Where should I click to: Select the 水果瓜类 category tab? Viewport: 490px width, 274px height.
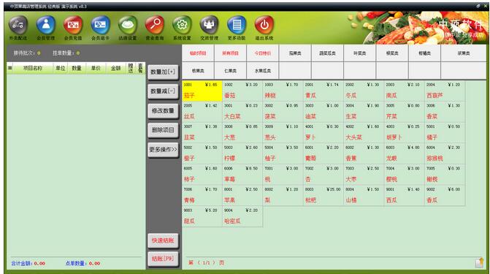click(262, 71)
